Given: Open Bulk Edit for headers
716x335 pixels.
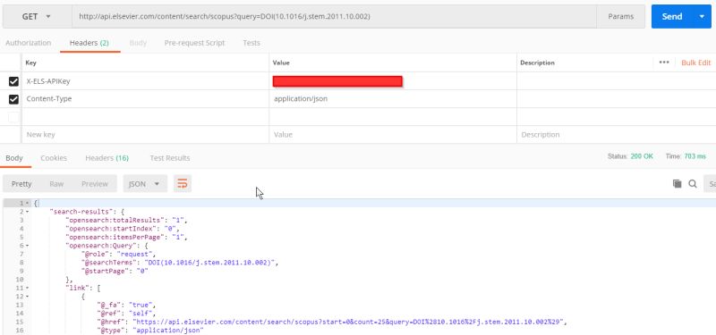Looking at the screenshot, I should (696, 63).
